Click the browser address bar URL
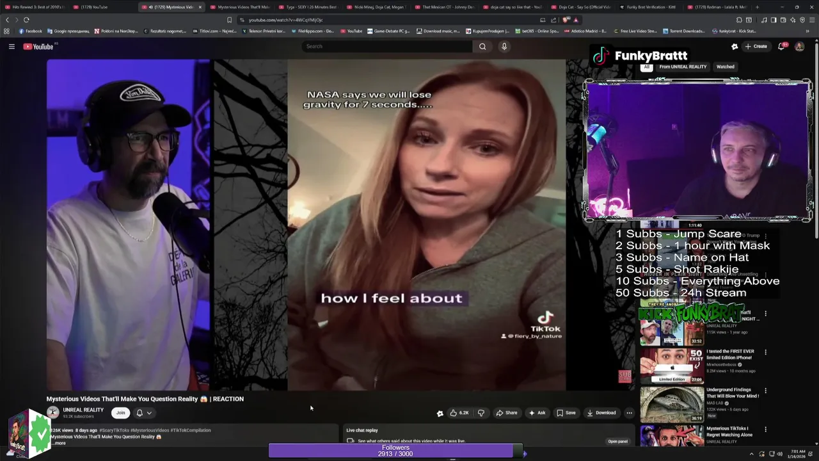The width and height of the screenshot is (819, 461). 285,20
